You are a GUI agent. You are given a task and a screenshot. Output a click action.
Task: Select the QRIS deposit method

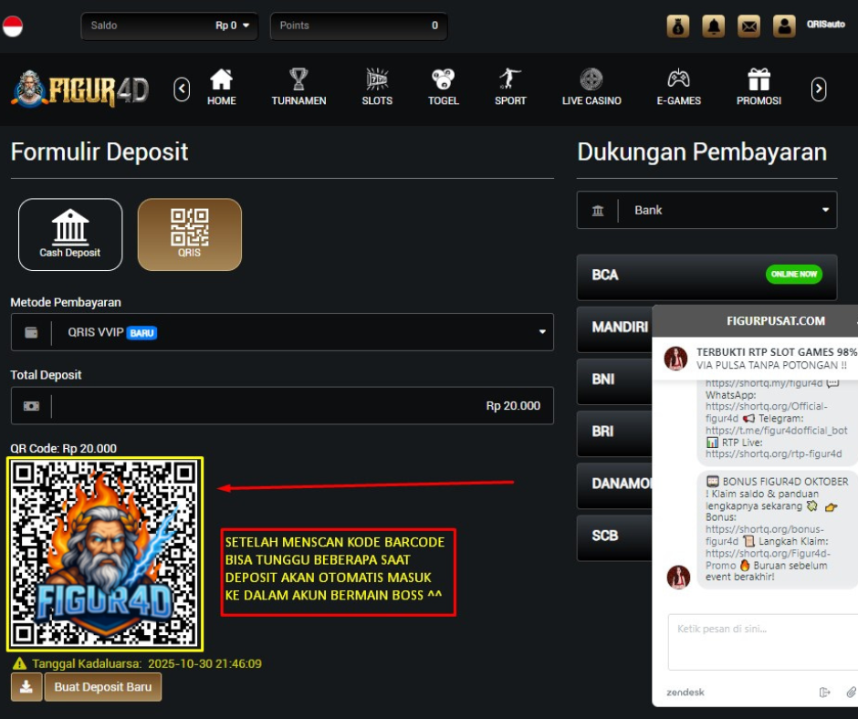[x=190, y=234]
